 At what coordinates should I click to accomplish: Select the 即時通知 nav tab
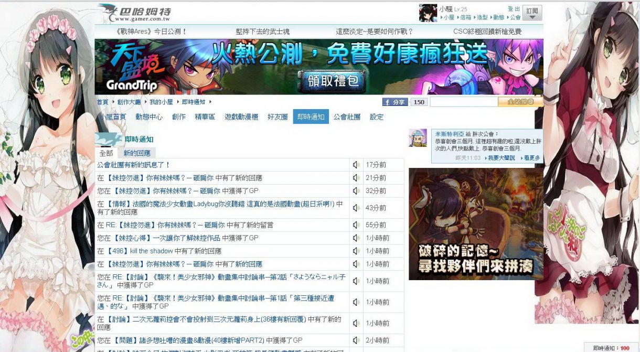click(311, 117)
